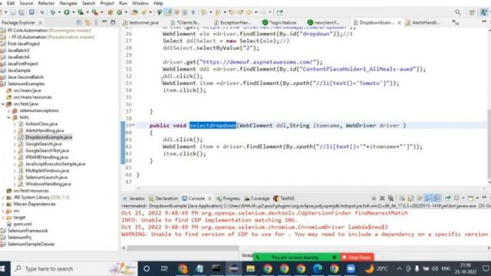
Task: Open the Zoom app in the taskbar
Action: (351, 269)
